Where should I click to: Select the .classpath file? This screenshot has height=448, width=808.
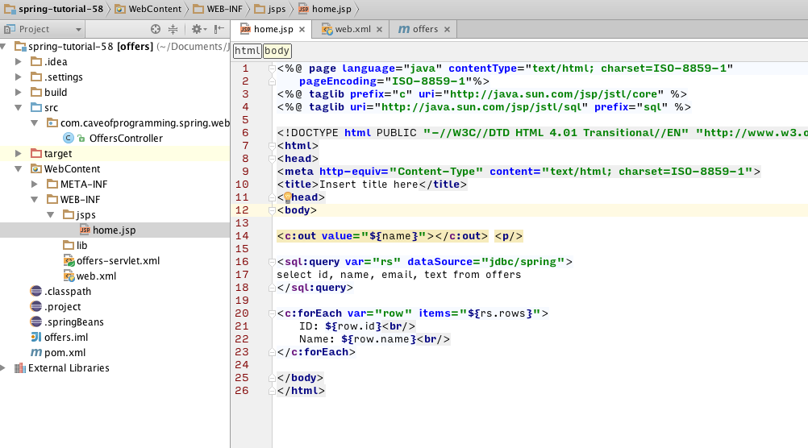68,292
